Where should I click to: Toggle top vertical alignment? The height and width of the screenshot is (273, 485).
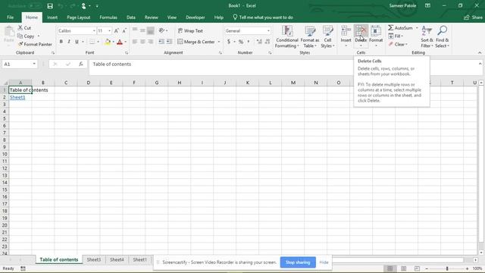pyautogui.click(x=135, y=30)
